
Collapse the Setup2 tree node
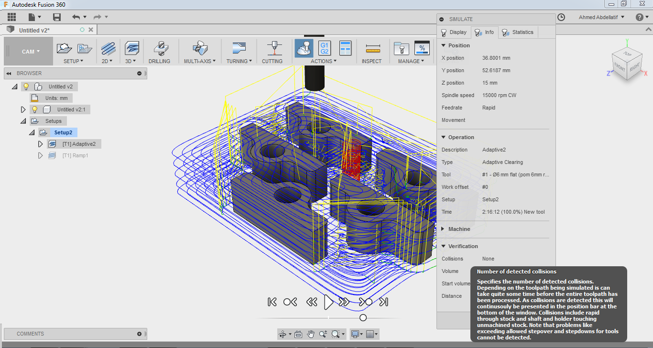(x=32, y=132)
